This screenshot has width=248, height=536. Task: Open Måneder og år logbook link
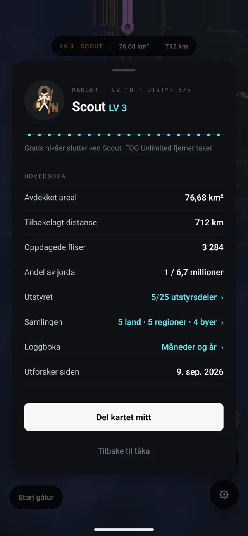tap(189, 347)
